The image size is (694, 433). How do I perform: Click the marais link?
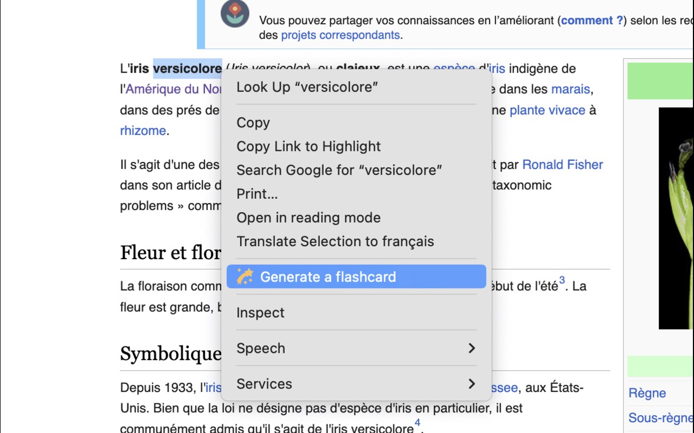(x=570, y=89)
